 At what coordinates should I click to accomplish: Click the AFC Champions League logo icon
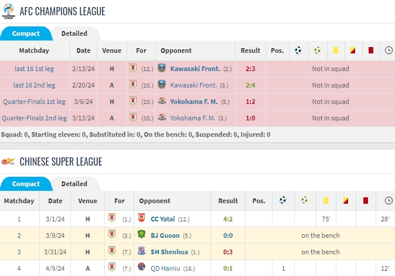[x=8, y=12]
